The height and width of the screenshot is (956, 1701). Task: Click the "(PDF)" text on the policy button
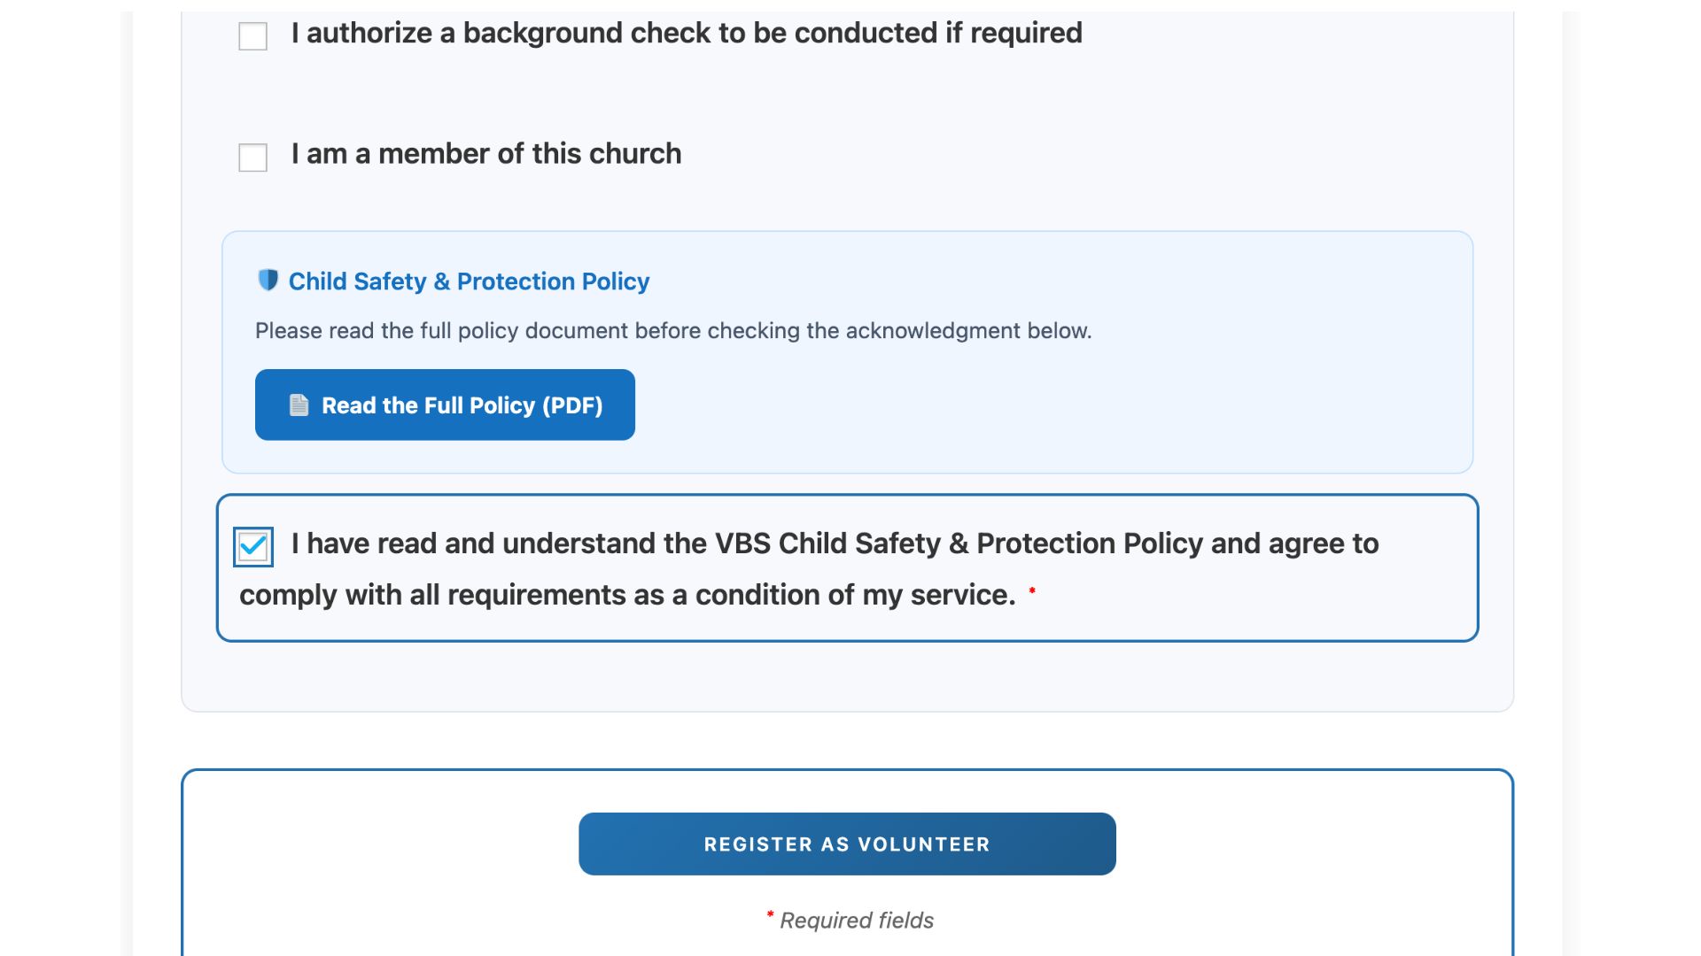pyautogui.click(x=572, y=405)
